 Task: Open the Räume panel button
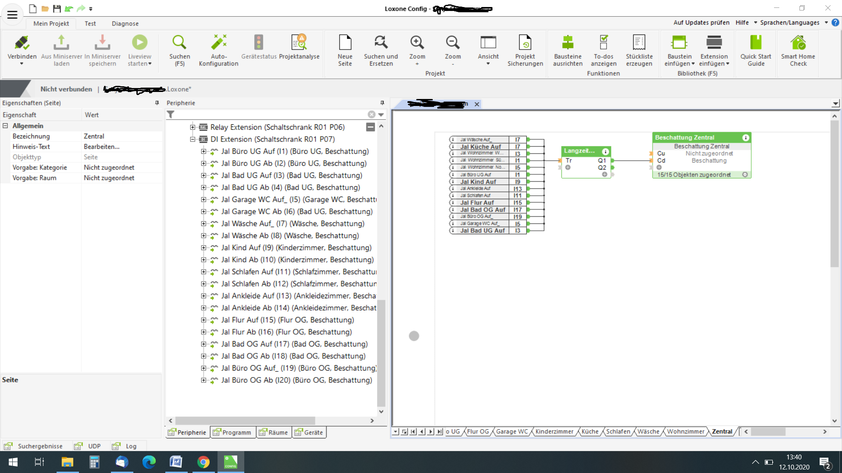pyautogui.click(x=274, y=432)
